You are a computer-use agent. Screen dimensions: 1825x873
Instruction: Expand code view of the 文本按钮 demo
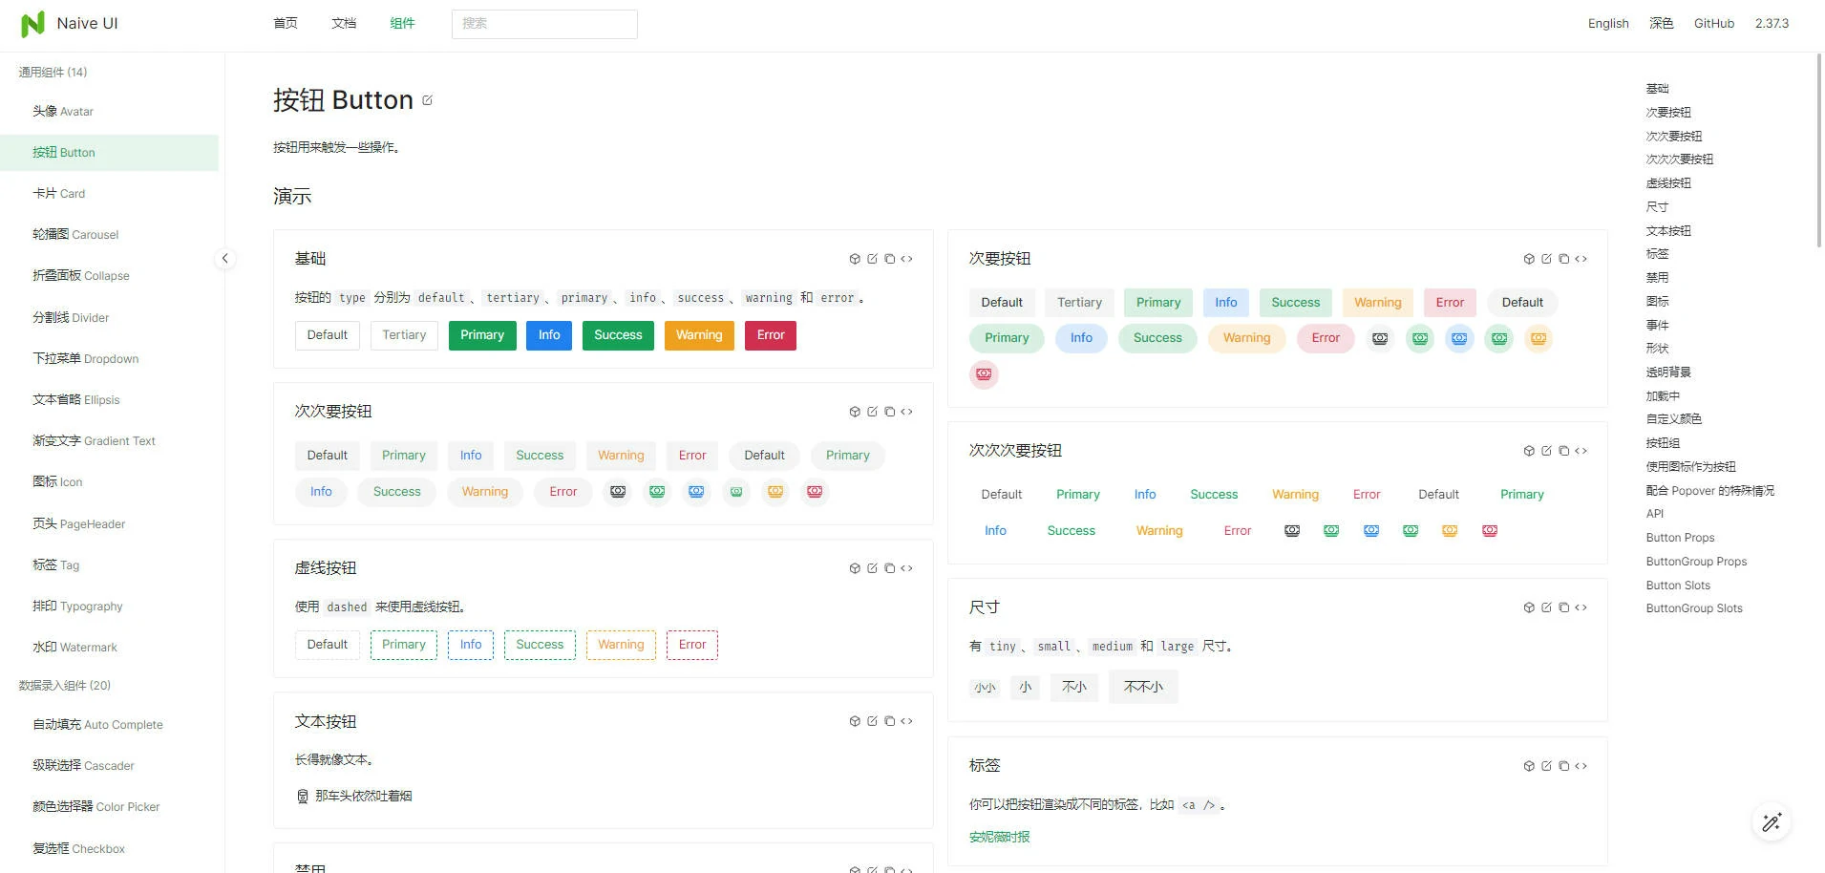click(906, 720)
